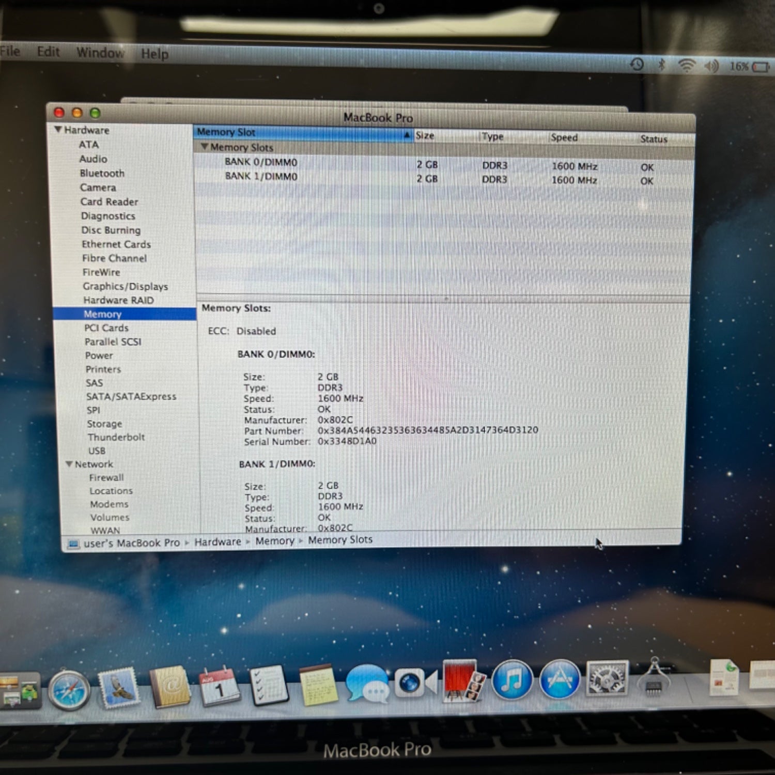The width and height of the screenshot is (775, 775).
Task: Open Address Book in the Dock
Action: coord(170,686)
